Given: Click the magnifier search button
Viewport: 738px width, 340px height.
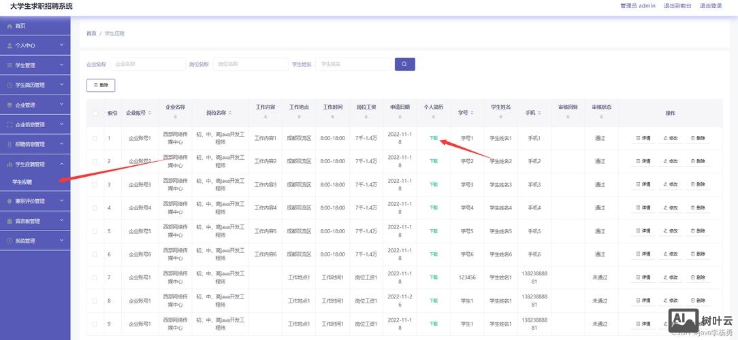Looking at the screenshot, I should click(x=404, y=64).
